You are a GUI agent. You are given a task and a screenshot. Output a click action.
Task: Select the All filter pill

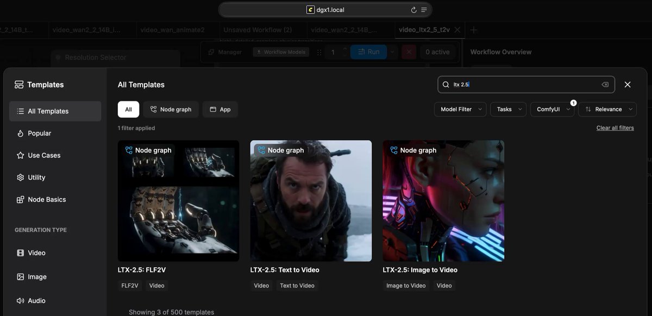tap(128, 109)
